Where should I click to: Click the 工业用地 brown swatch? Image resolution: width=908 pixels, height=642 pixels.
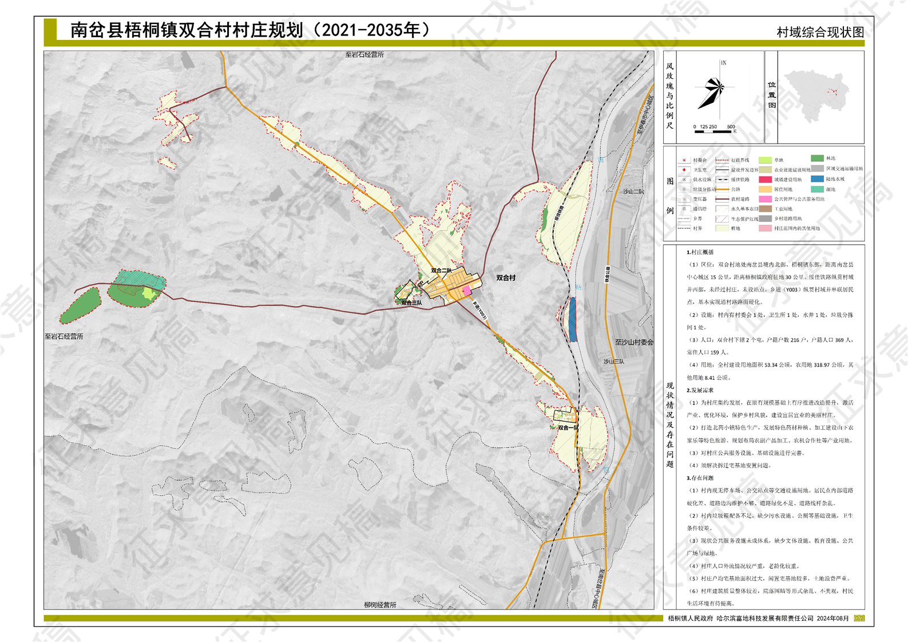[x=765, y=209]
